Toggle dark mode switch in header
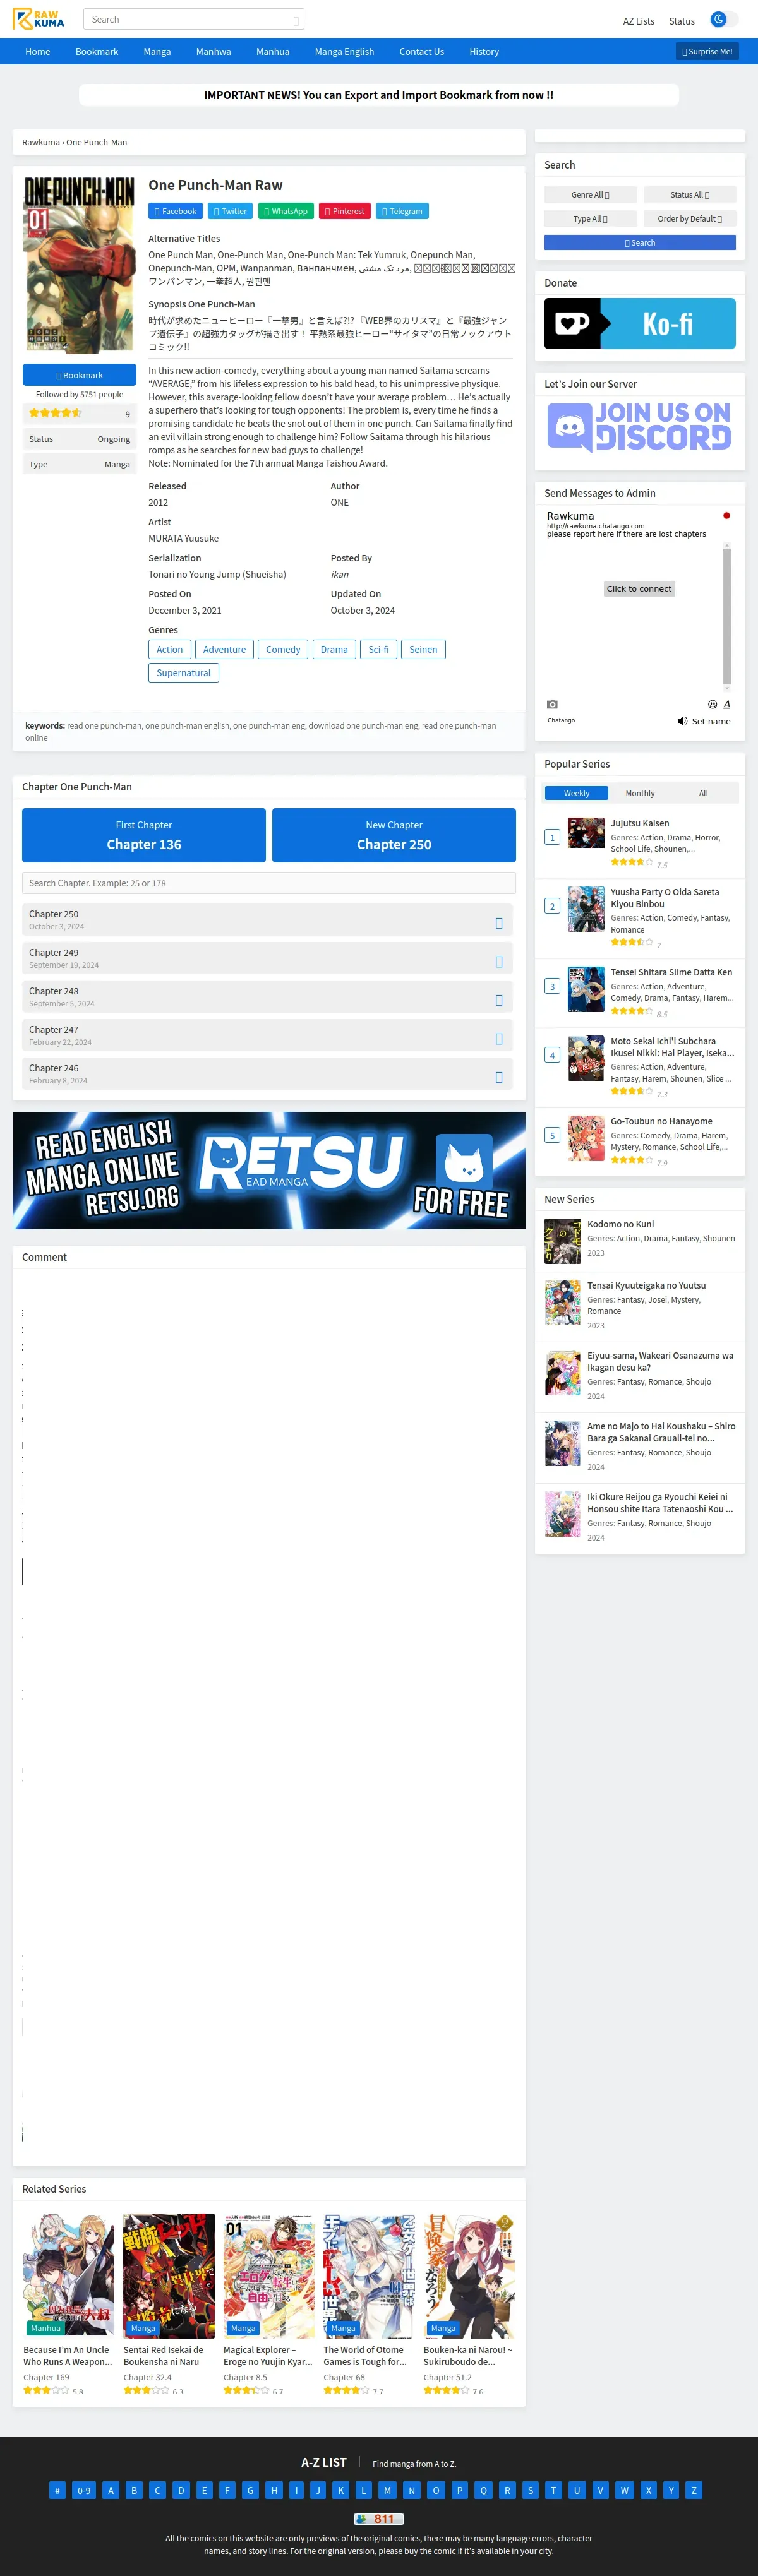The image size is (758, 2576). (x=723, y=19)
